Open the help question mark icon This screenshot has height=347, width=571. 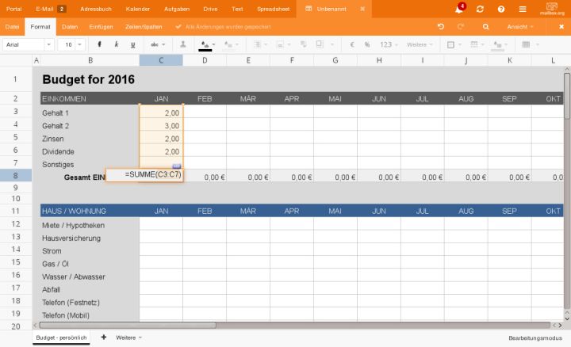pyautogui.click(x=501, y=9)
